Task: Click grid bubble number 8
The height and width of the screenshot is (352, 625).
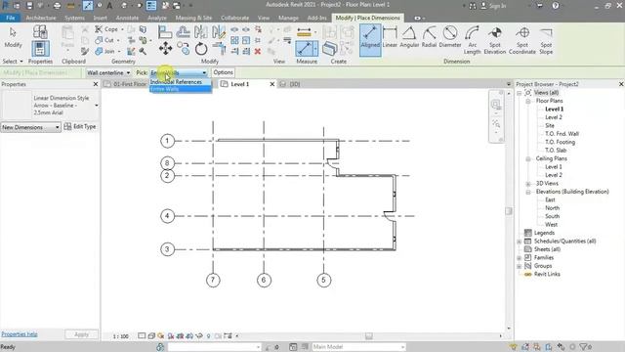Action: [x=167, y=163]
